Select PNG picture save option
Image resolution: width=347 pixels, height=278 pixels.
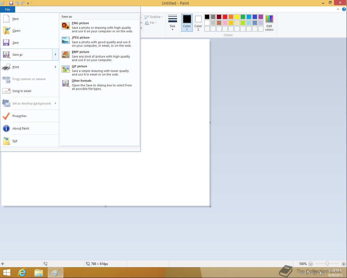tap(99, 27)
